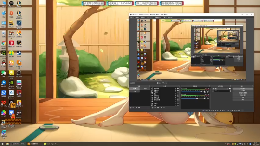
Task: Click the Studio Mode button in Controls
Action: (x=243, y=95)
